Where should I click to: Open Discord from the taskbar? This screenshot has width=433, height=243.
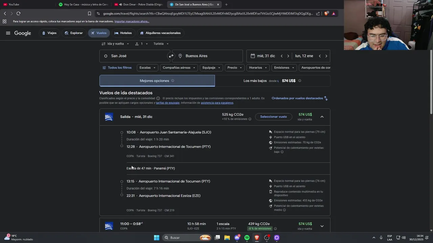[x=237, y=238]
